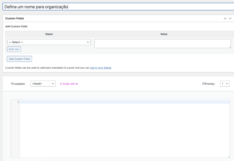Open the Location <head> dropdown
This screenshot has height=161, width=234.
[x=43, y=83]
